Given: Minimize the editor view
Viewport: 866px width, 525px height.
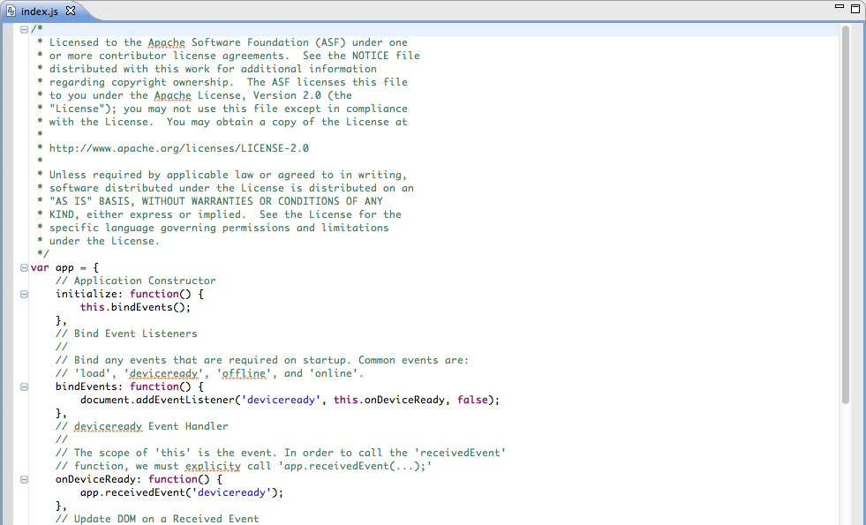Looking at the screenshot, I should tap(840, 7).
